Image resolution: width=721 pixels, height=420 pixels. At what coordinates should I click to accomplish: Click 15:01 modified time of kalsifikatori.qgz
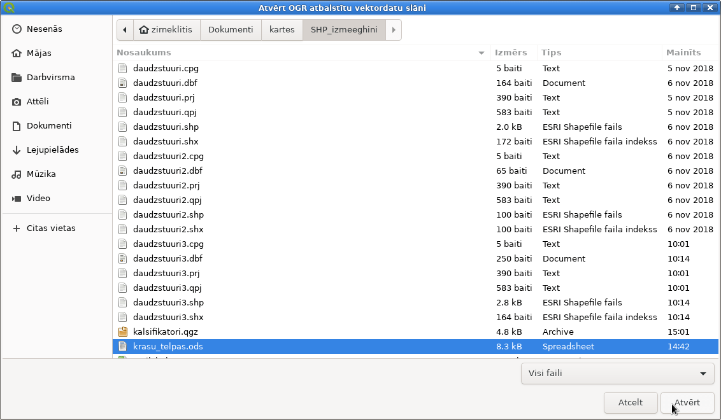coord(679,332)
